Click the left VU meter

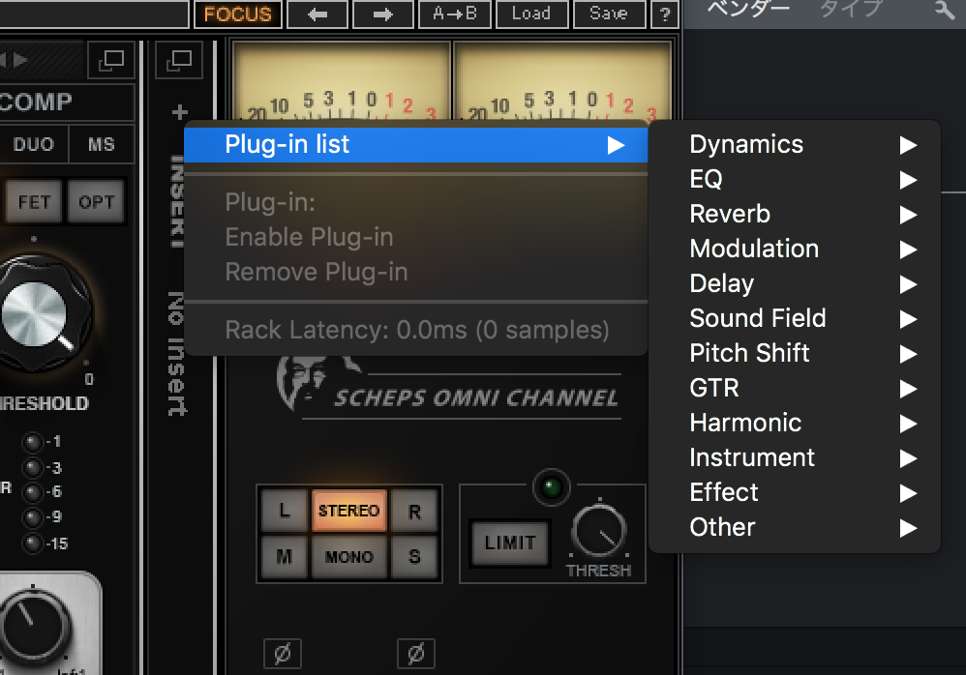pyautogui.click(x=342, y=81)
